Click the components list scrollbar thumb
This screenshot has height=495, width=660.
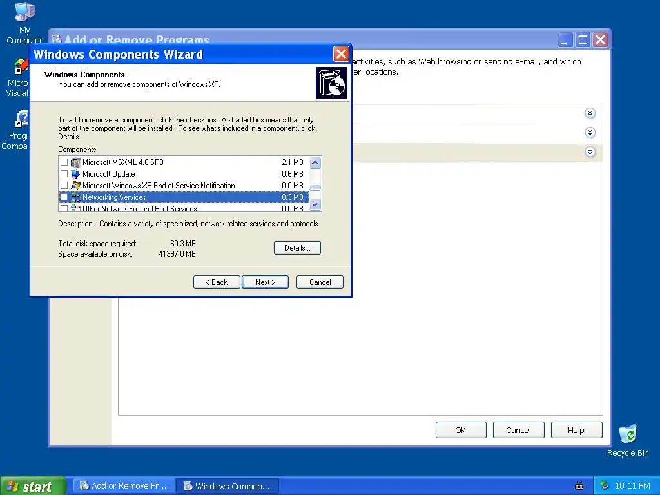click(x=315, y=188)
